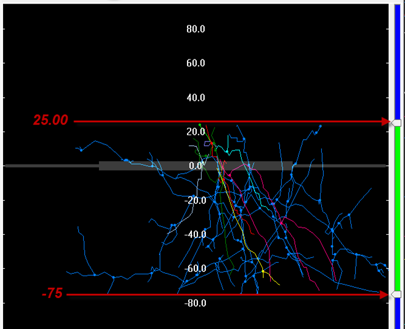Click the upper range slider handle
Viewport: 405px width, 329px height.
pyautogui.click(x=396, y=123)
